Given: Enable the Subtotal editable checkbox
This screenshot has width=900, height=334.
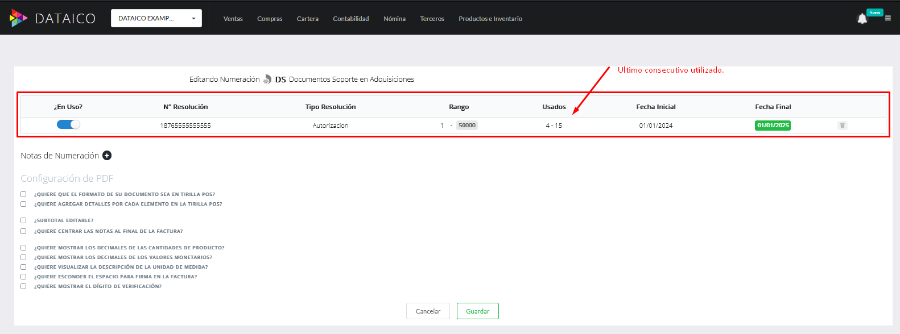Looking at the screenshot, I should 23,220.
